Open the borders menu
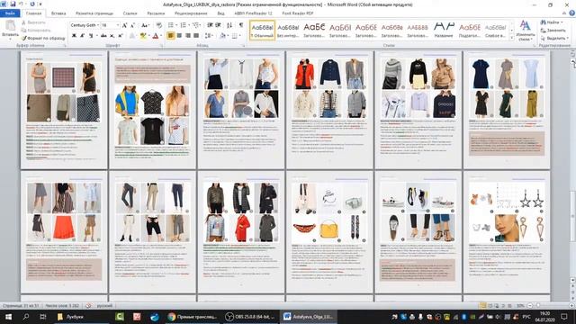This screenshot has width=576, height=324. pos(236,36)
